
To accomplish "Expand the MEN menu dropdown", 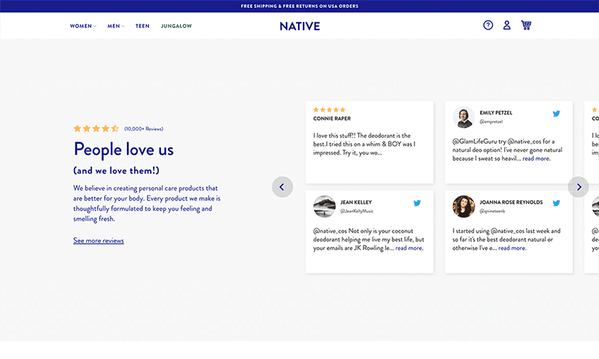I will coord(116,26).
